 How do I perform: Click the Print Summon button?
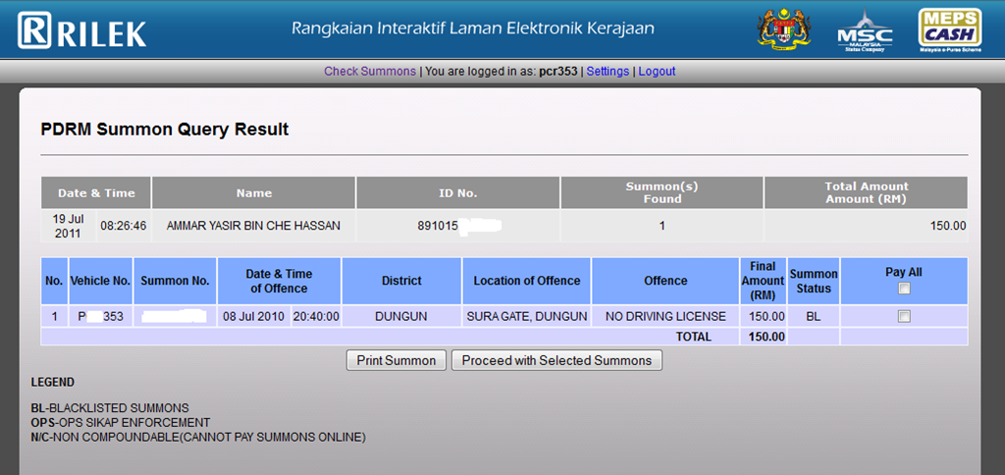[396, 361]
